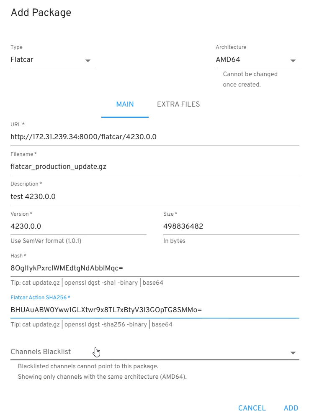Click the Type dropdown arrow icon
Viewport: 309px width, 418px height.
coord(88,61)
